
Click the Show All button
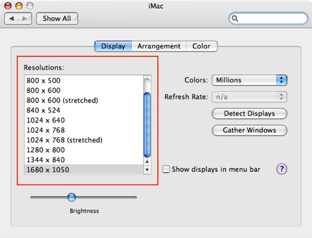tap(57, 18)
